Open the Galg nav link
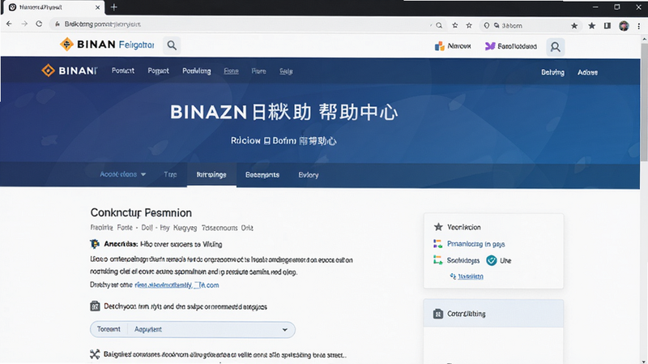 click(x=286, y=71)
